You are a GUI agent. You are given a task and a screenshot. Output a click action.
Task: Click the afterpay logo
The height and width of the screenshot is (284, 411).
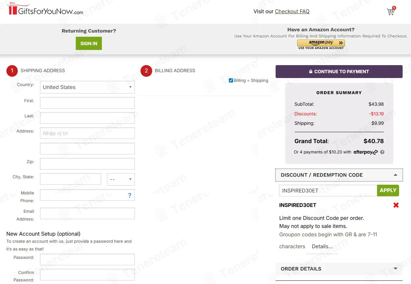click(x=366, y=152)
